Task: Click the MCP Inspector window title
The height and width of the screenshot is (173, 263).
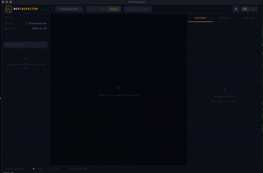Action: 137,2
